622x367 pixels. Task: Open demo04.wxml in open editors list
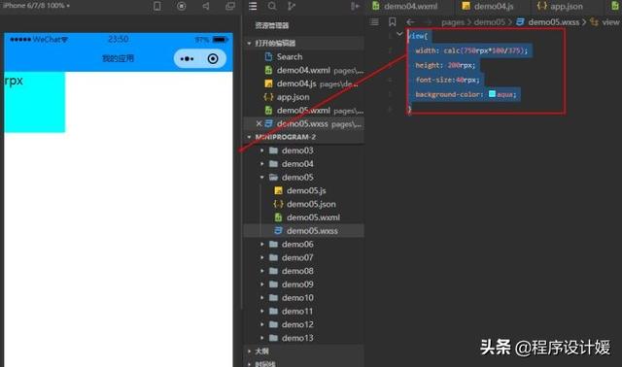tap(304, 70)
